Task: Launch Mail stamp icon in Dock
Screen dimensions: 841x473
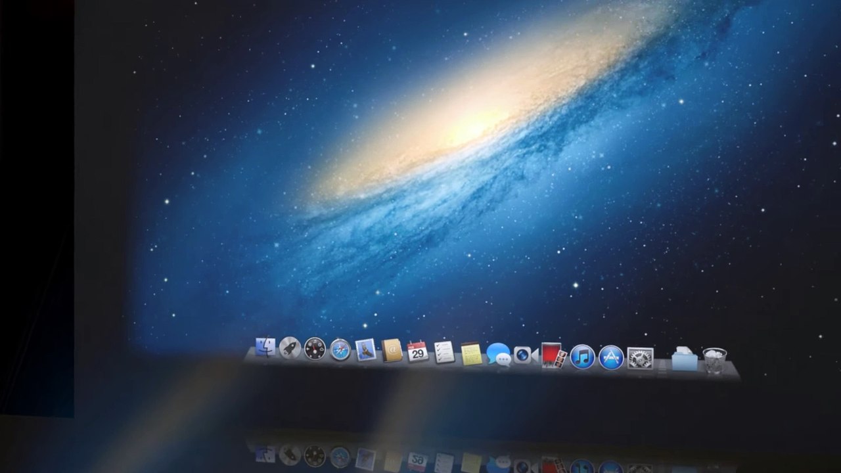Action: [x=365, y=349]
